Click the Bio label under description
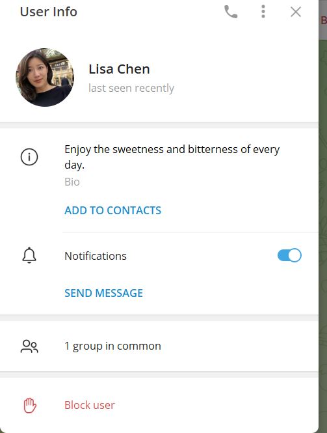 72,182
